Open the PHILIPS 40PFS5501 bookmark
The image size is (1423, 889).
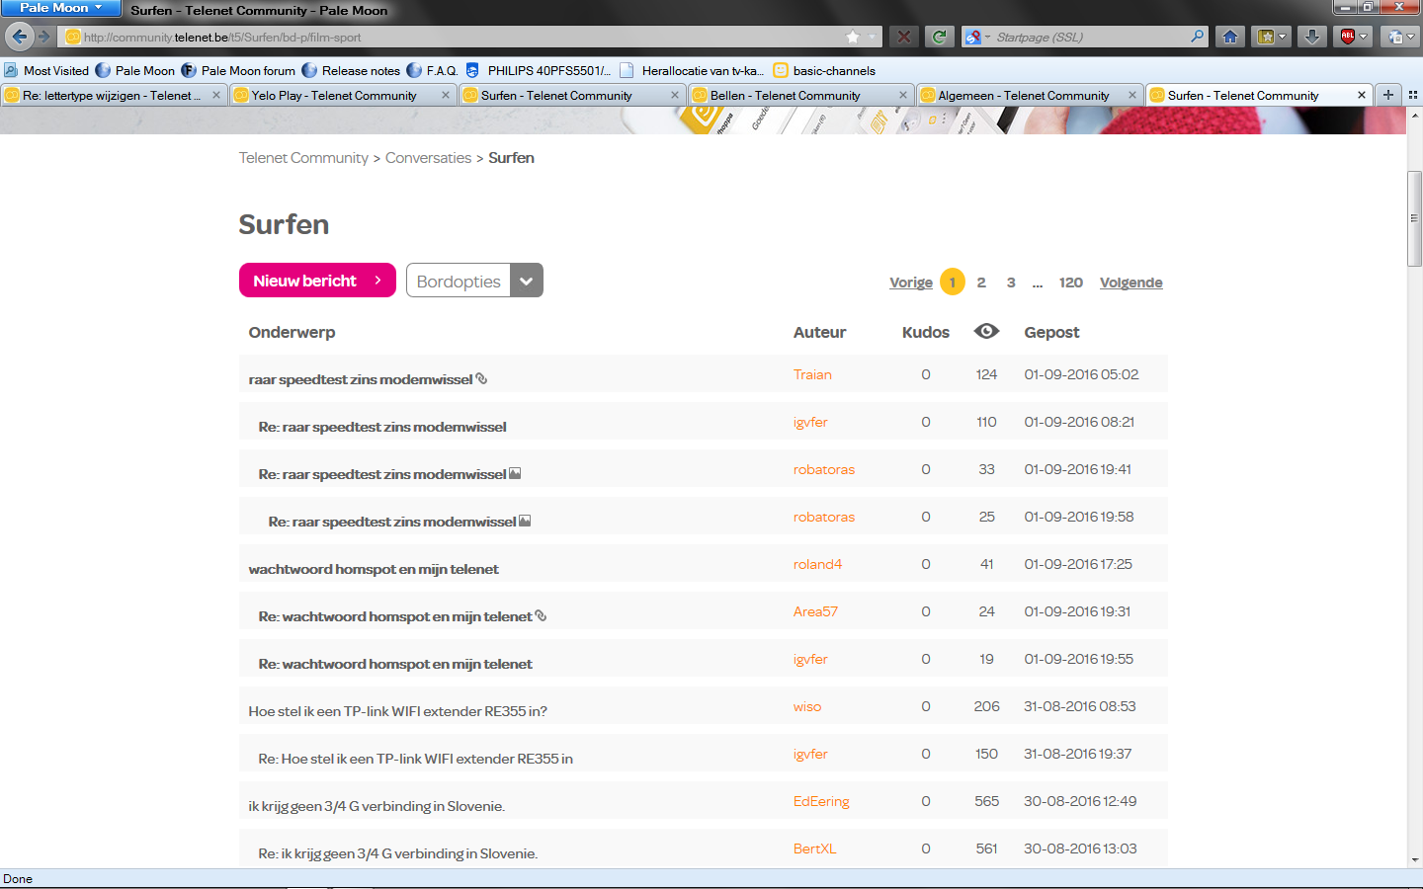pos(539,70)
